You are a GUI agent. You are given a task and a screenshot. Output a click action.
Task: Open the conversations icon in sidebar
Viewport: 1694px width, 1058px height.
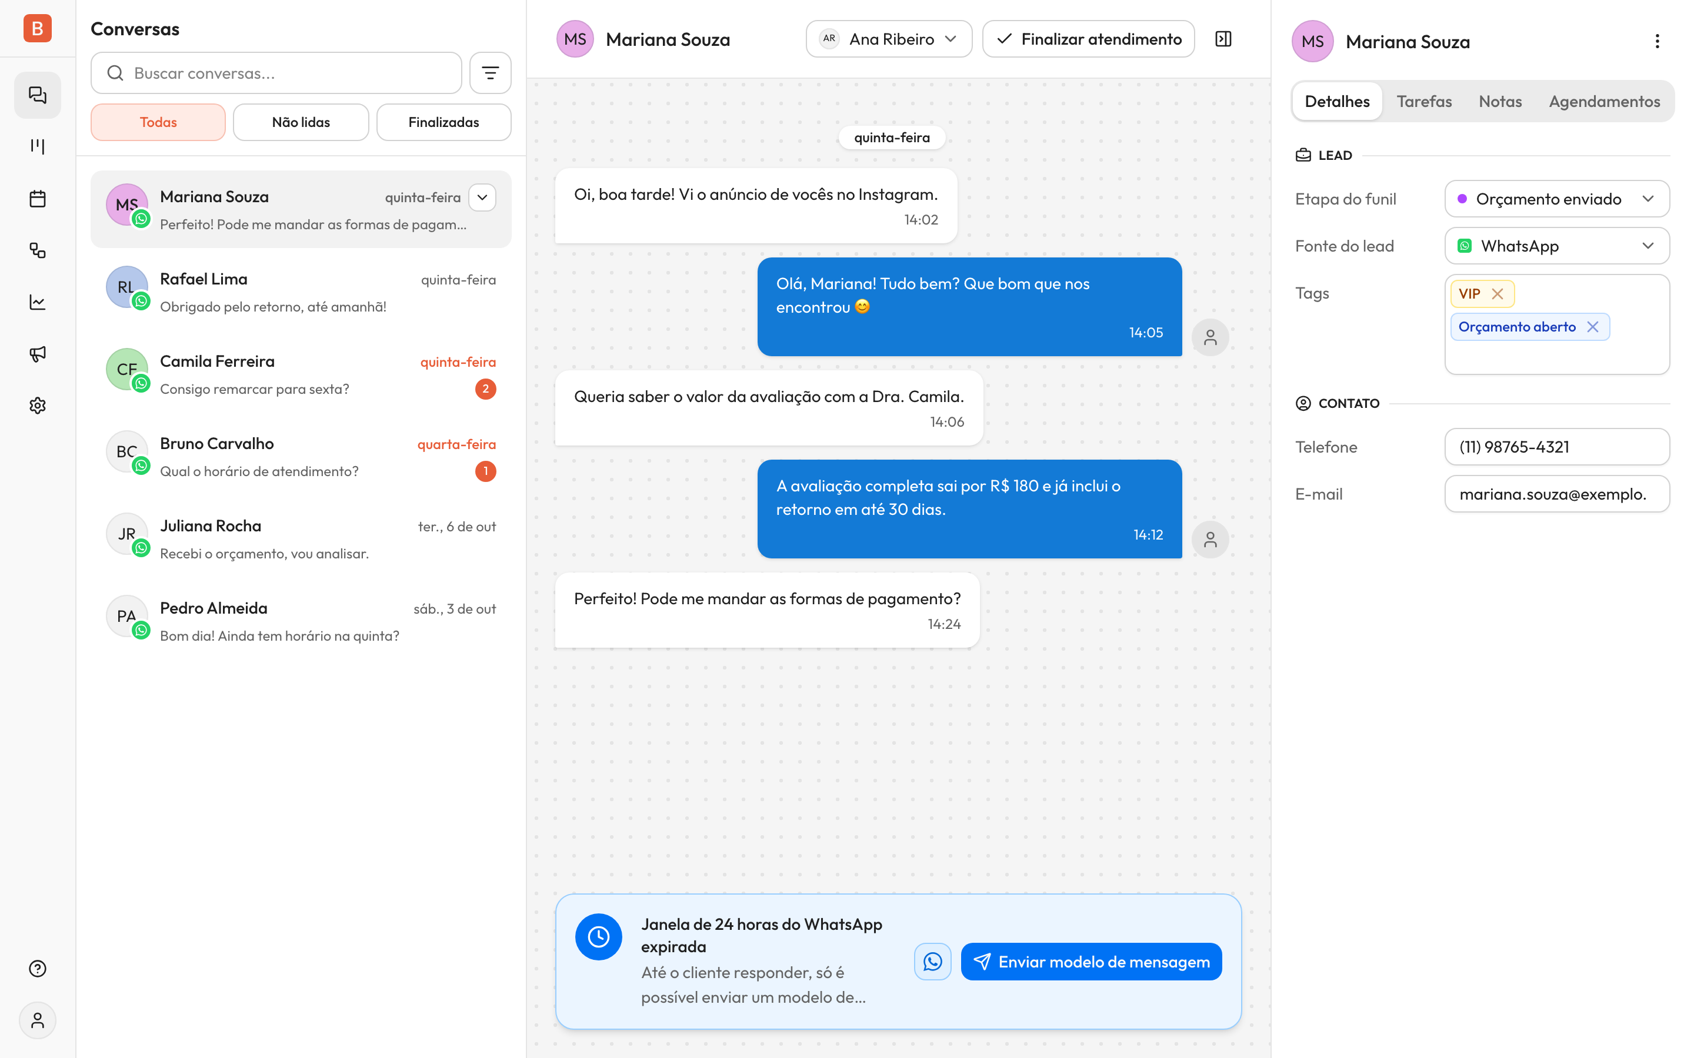pos(38,95)
